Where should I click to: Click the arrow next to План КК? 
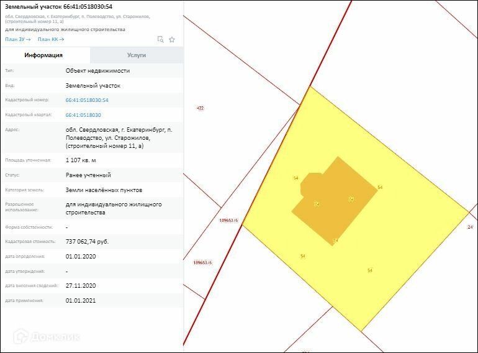pos(61,39)
